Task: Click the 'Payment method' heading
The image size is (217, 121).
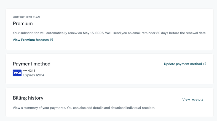Action: 31,64
